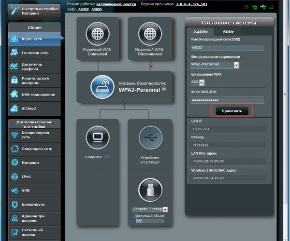Open the Seagate FreeAgent device dropdown
290x241 pixels.
pyautogui.click(x=165, y=209)
